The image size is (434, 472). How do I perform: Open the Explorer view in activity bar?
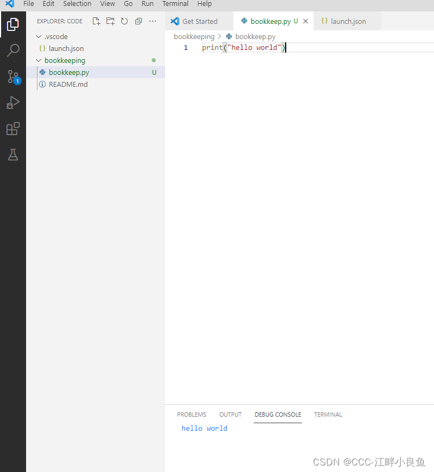[13, 24]
